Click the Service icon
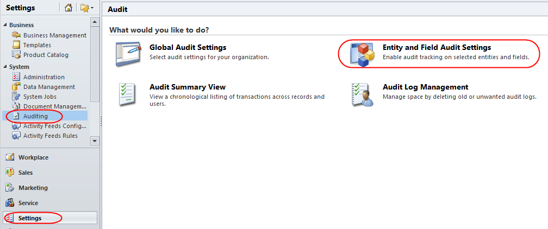The image size is (548, 229). 10,202
